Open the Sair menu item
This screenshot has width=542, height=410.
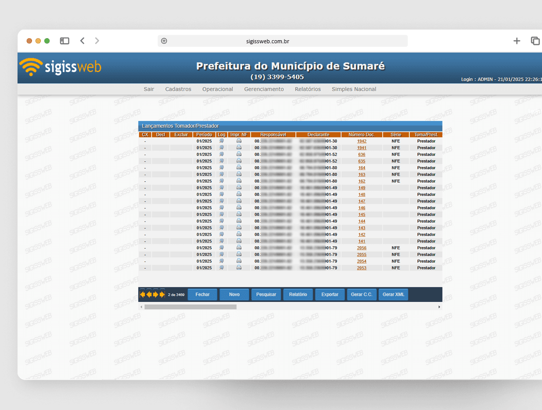pos(149,89)
